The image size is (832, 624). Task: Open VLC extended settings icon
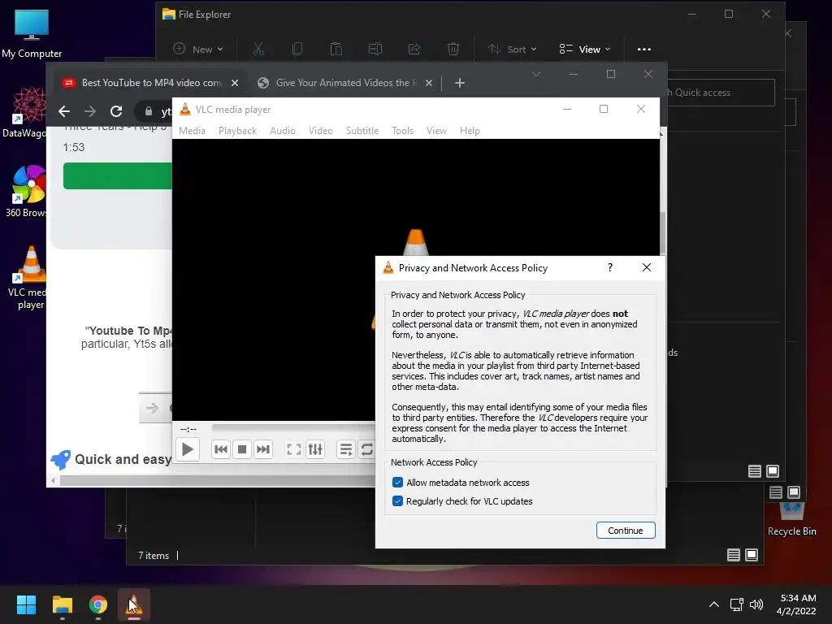[315, 449]
